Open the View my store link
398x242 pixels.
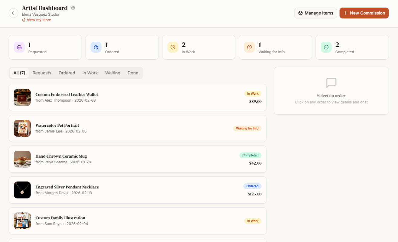39,20
